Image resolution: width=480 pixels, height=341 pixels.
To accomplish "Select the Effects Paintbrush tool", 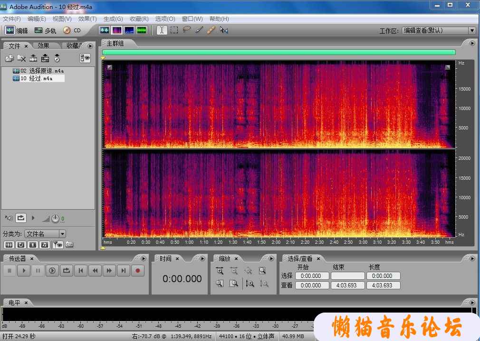I will [199, 30].
